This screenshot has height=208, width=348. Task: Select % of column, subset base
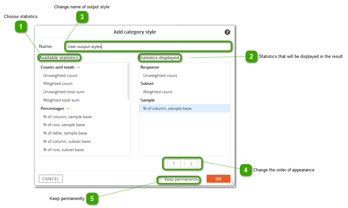click(67, 141)
